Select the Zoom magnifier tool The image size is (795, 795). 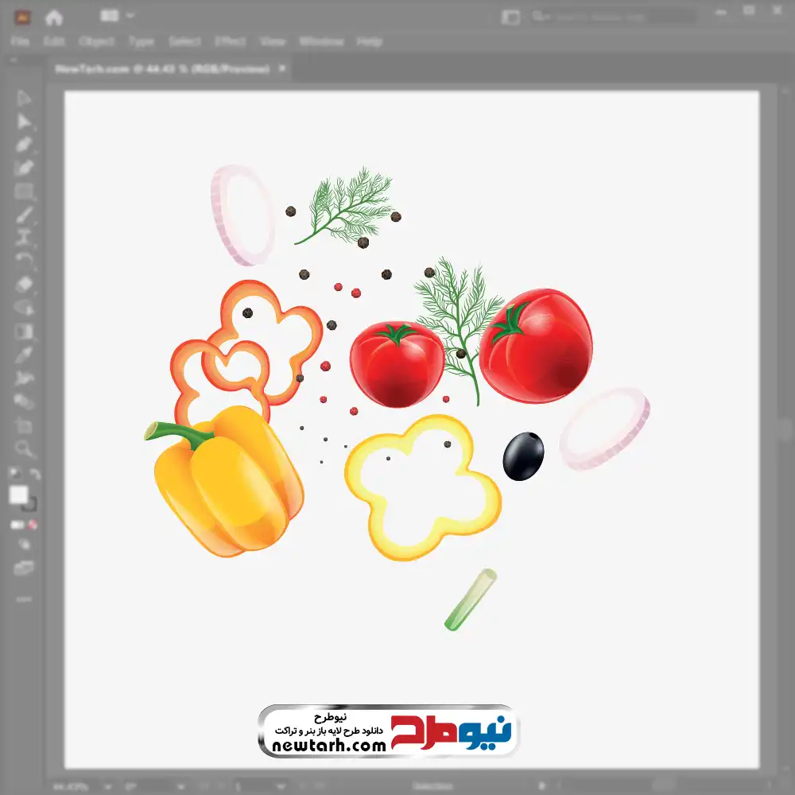[x=24, y=448]
